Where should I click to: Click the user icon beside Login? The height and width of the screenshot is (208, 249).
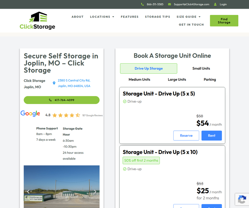[x=215, y=4]
